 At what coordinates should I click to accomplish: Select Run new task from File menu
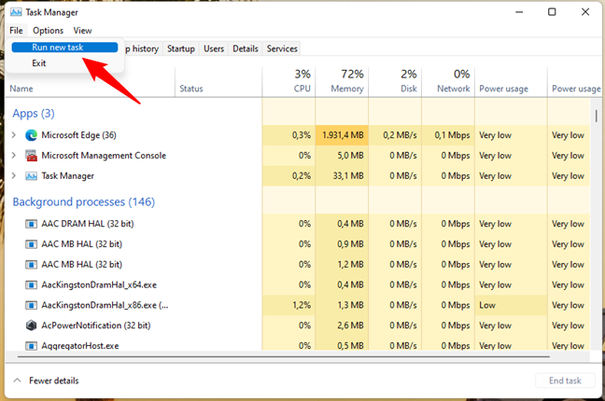tap(64, 48)
